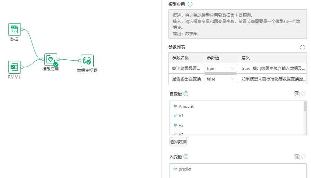This screenshot has width=311, height=178.
Task: Select the SQL 数据 node icon
Action: 14,30
